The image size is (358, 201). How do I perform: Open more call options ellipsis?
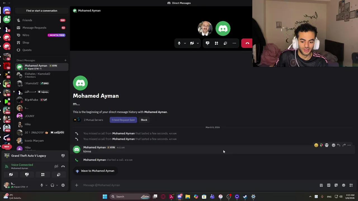pos(234,43)
